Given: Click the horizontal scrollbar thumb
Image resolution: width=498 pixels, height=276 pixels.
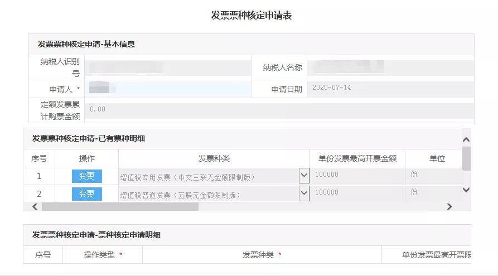Looking at the screenshot, I should click(x=120, y=207).
